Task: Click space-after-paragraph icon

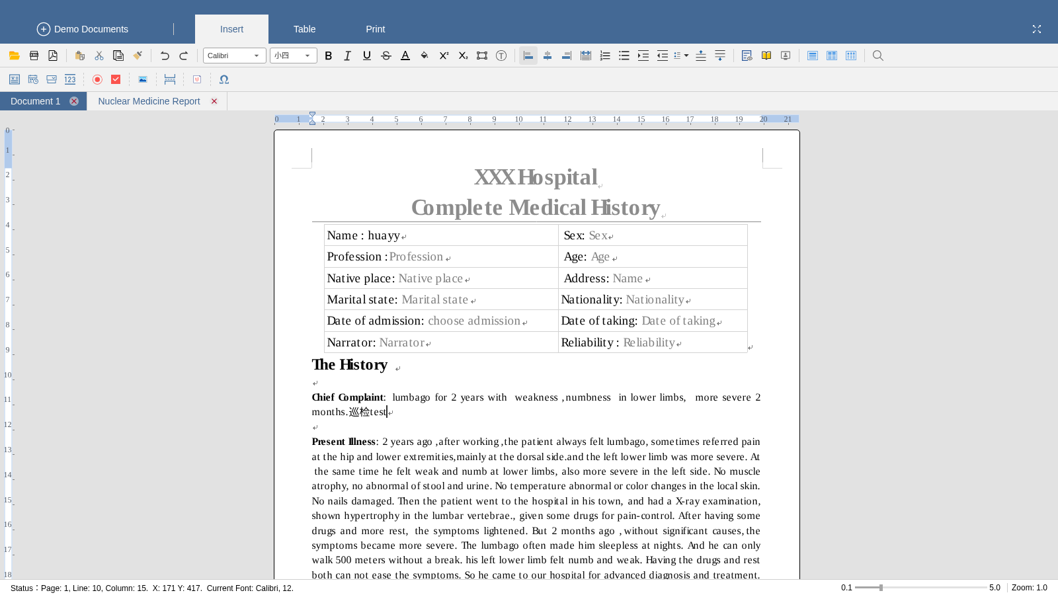Action: coord(720,56)
